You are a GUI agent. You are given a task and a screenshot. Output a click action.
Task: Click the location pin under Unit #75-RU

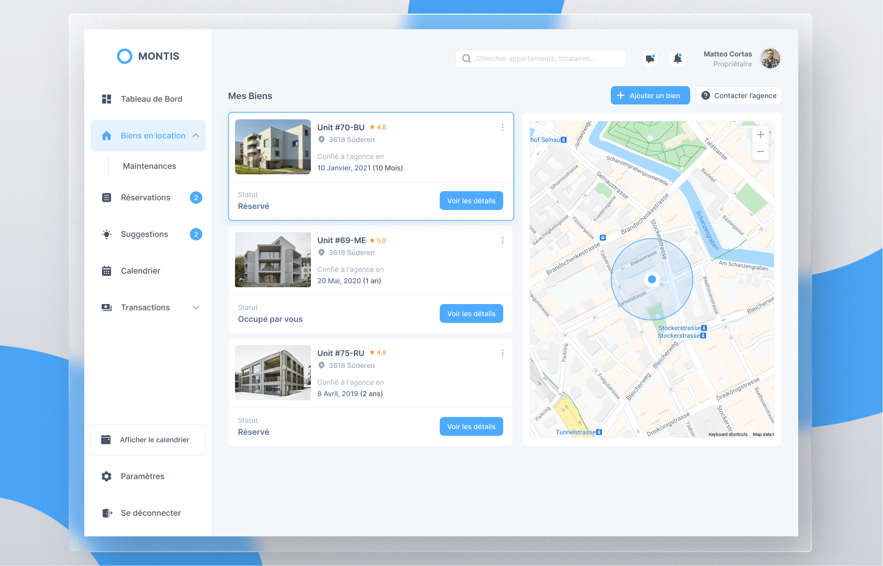[x=321, y=365]
